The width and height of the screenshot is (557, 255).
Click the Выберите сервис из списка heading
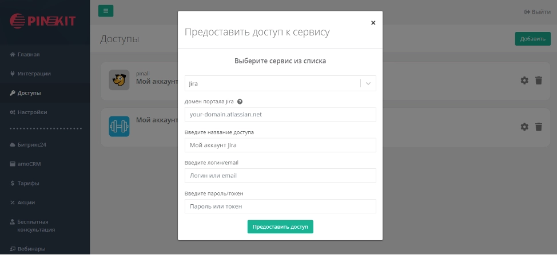pyautogui.click(x=280, y=61)
